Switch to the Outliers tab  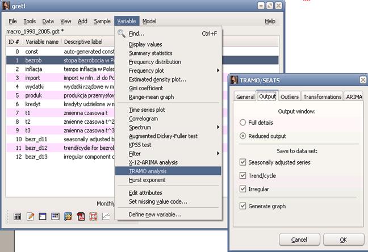click(290, 96)
